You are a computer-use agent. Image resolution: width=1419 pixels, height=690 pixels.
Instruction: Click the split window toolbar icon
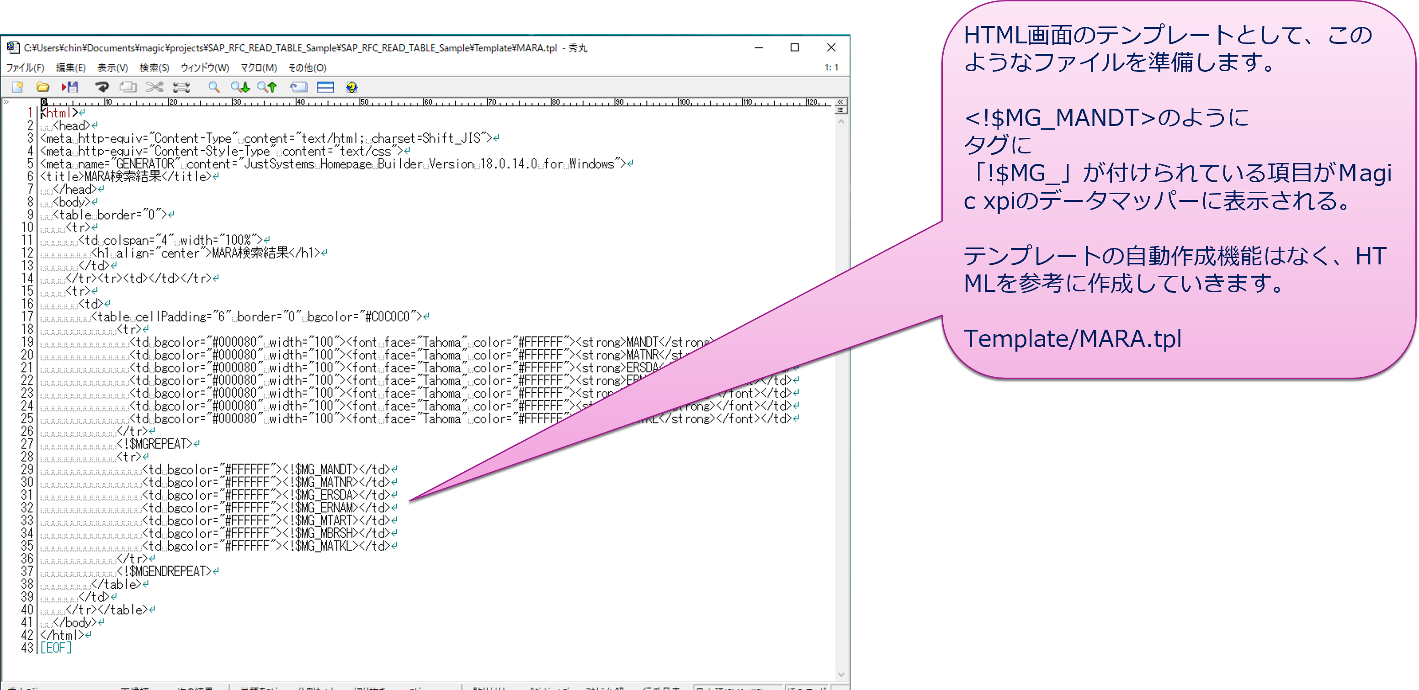point(325,87)
